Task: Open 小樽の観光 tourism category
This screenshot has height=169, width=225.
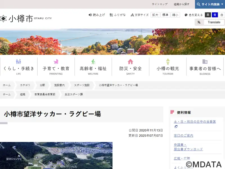Action: click(x=168, y=66)
